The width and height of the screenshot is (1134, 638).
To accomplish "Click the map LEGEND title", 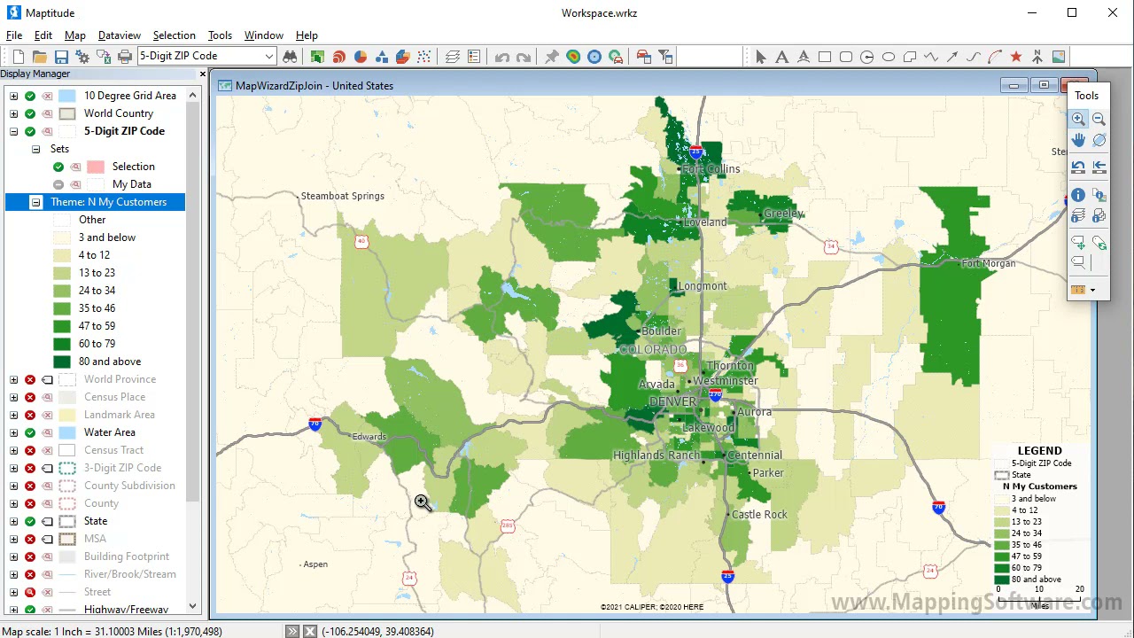I will click(1039, 451).
